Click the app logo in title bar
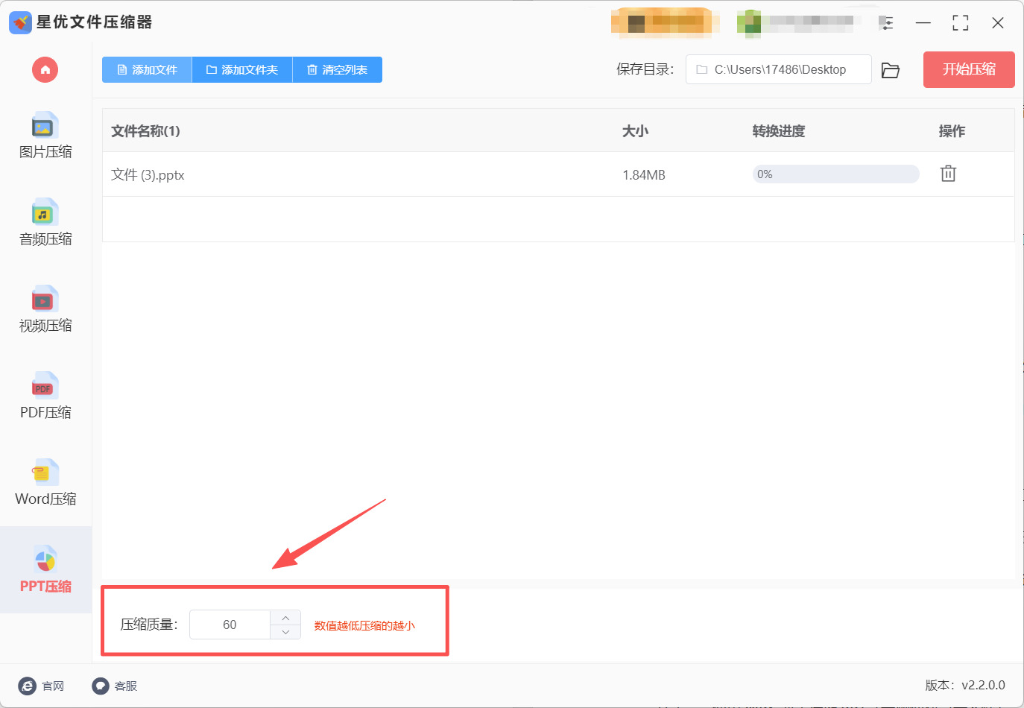The image size is (1024, 708). pyautogui.click(x=20, y=22)
